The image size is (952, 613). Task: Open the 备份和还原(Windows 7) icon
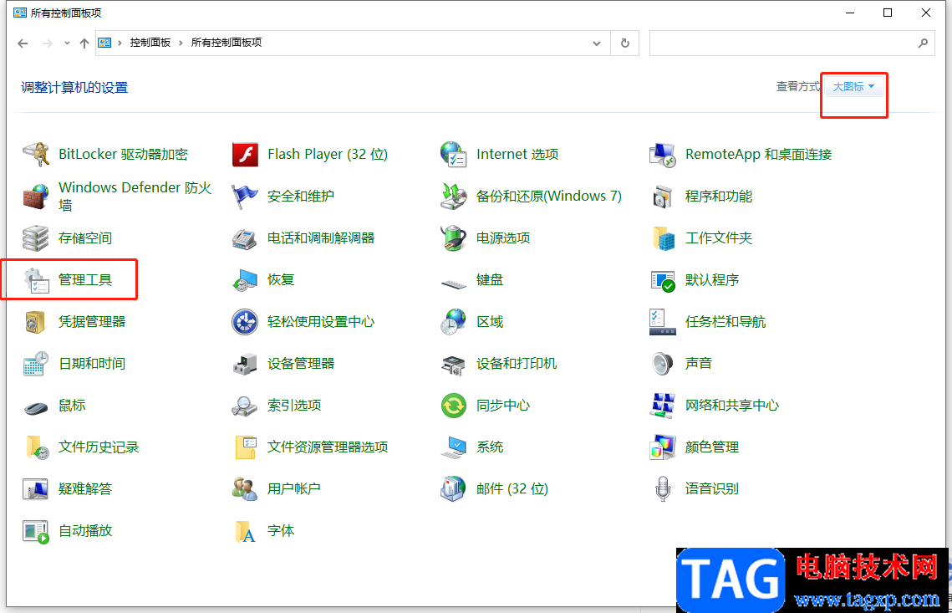454,197
